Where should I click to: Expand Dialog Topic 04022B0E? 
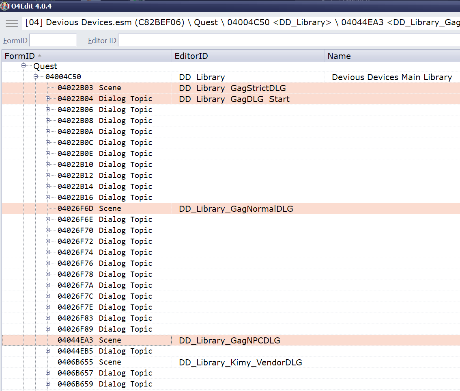point(48,153)
